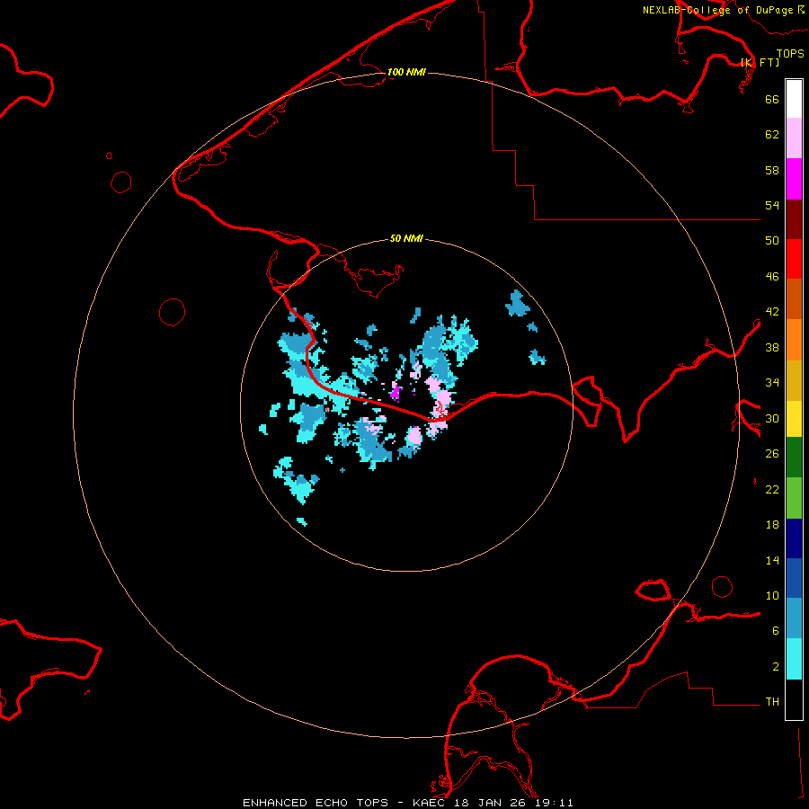Click the "KAEC" station identifier in caption
The width and height of the screenshot is (809, 809).
click(x=429, y=803)
